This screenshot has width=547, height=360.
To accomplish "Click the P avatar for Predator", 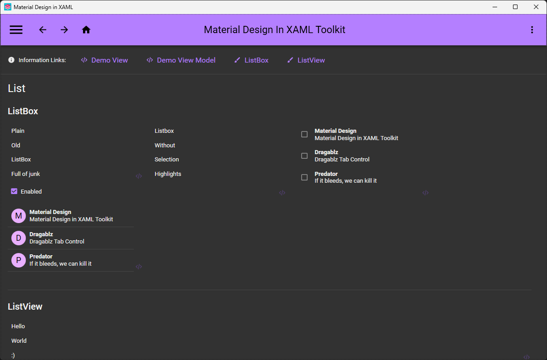I will tap(19, 260).
